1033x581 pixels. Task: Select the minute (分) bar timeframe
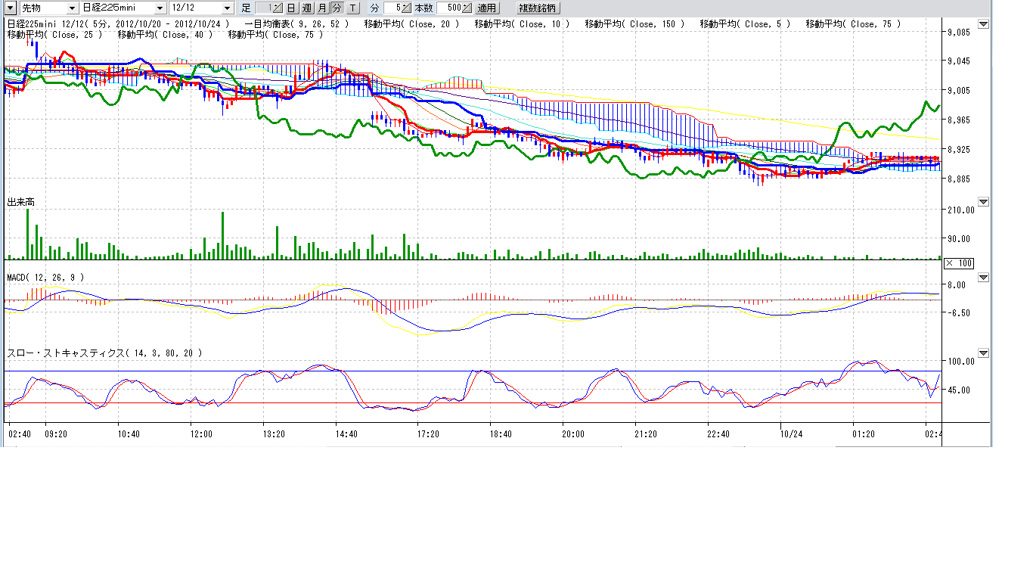[337, 8]
